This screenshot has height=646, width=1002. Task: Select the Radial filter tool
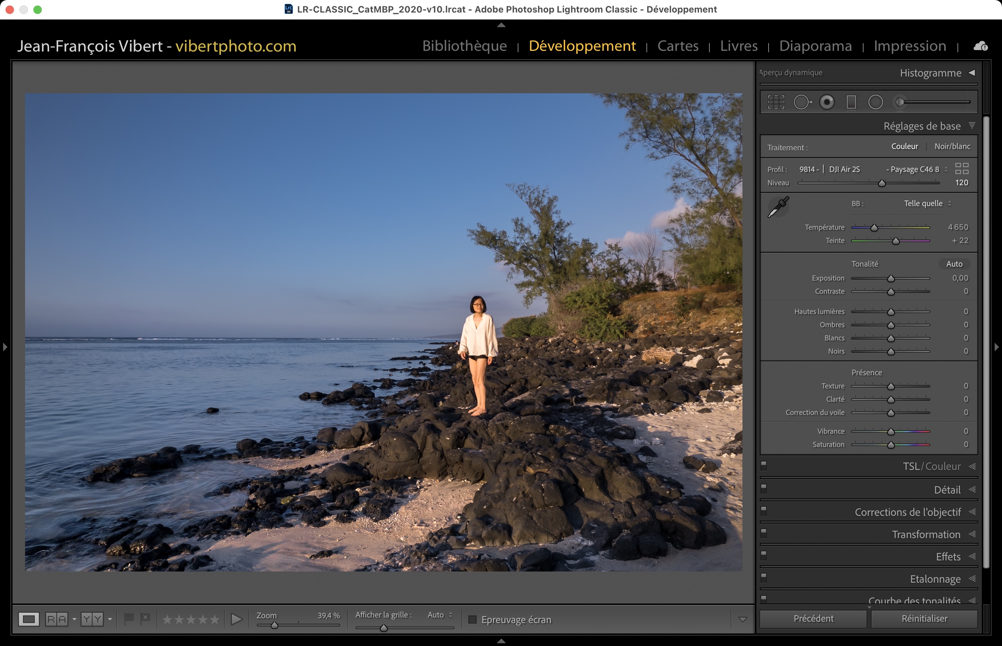click(875, 102)
